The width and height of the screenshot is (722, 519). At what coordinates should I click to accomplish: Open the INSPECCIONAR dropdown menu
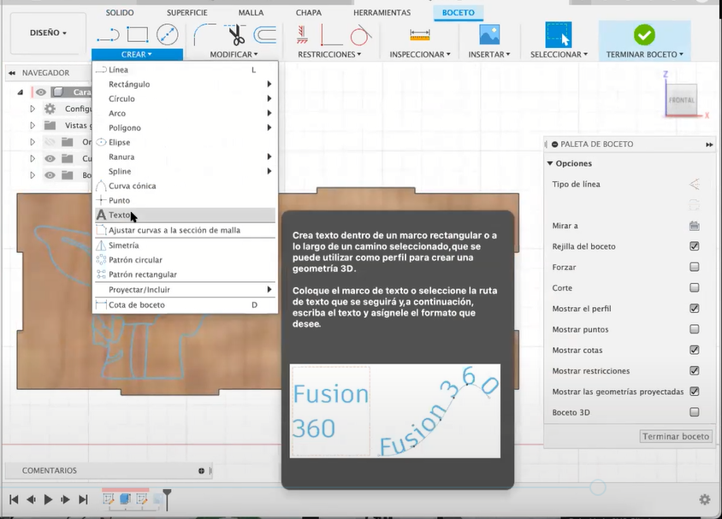click(x=419, y=54)
